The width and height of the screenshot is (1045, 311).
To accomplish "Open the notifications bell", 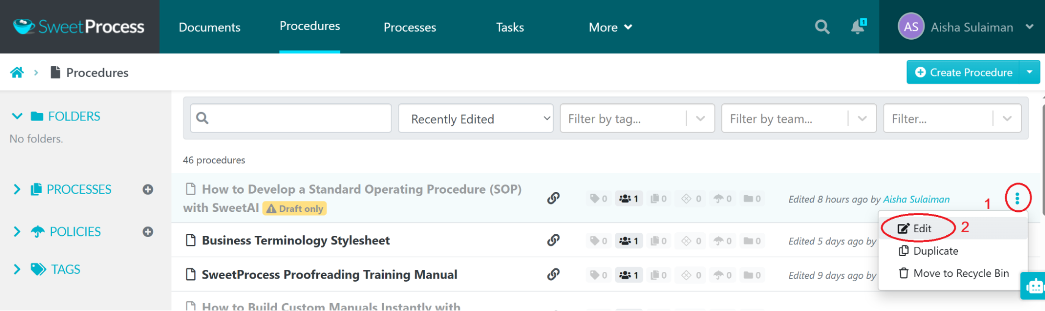I will coord(858,27).
